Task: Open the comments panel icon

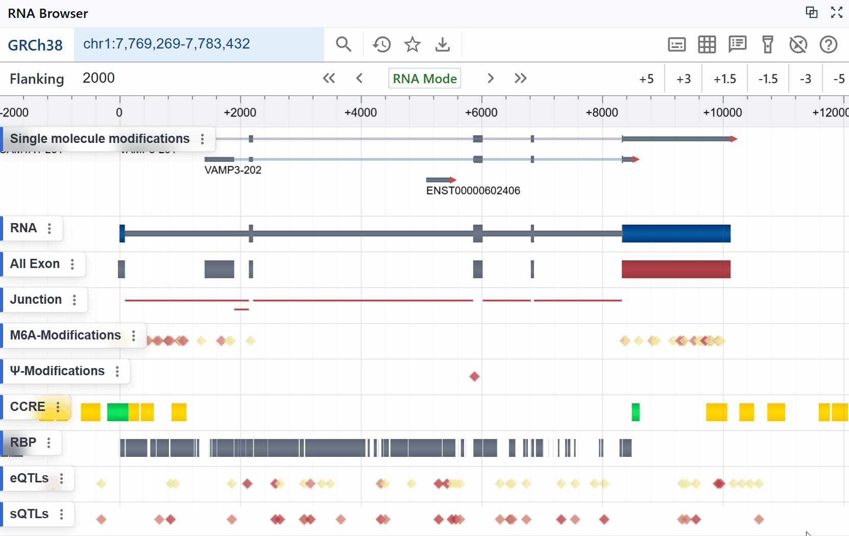Action: pos(737,44)
